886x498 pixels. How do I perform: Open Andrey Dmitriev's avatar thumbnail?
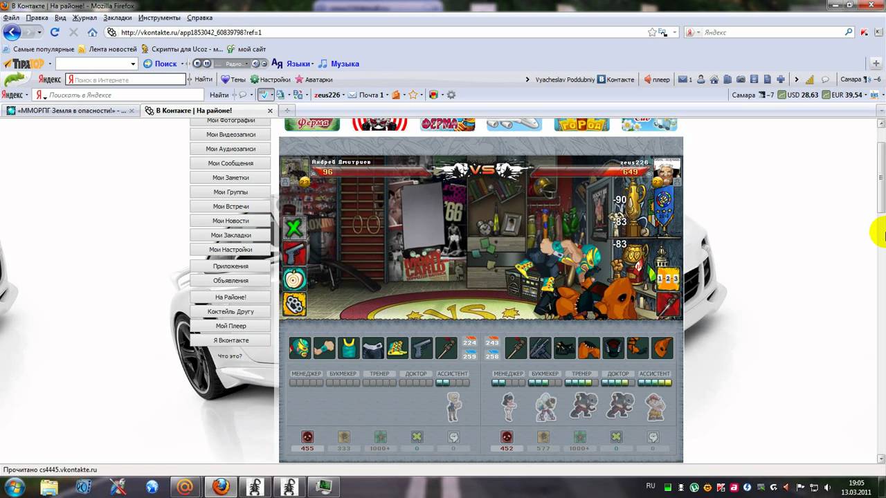coord(295,171)
